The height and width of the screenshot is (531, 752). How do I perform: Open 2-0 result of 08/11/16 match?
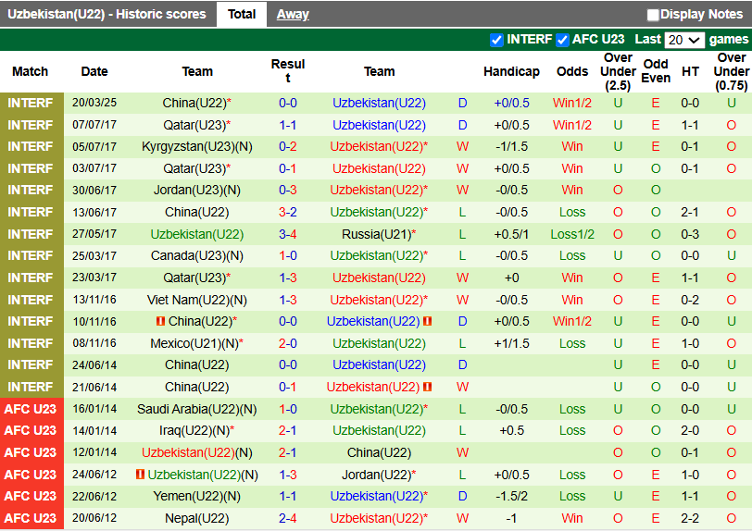coord(288,343)
